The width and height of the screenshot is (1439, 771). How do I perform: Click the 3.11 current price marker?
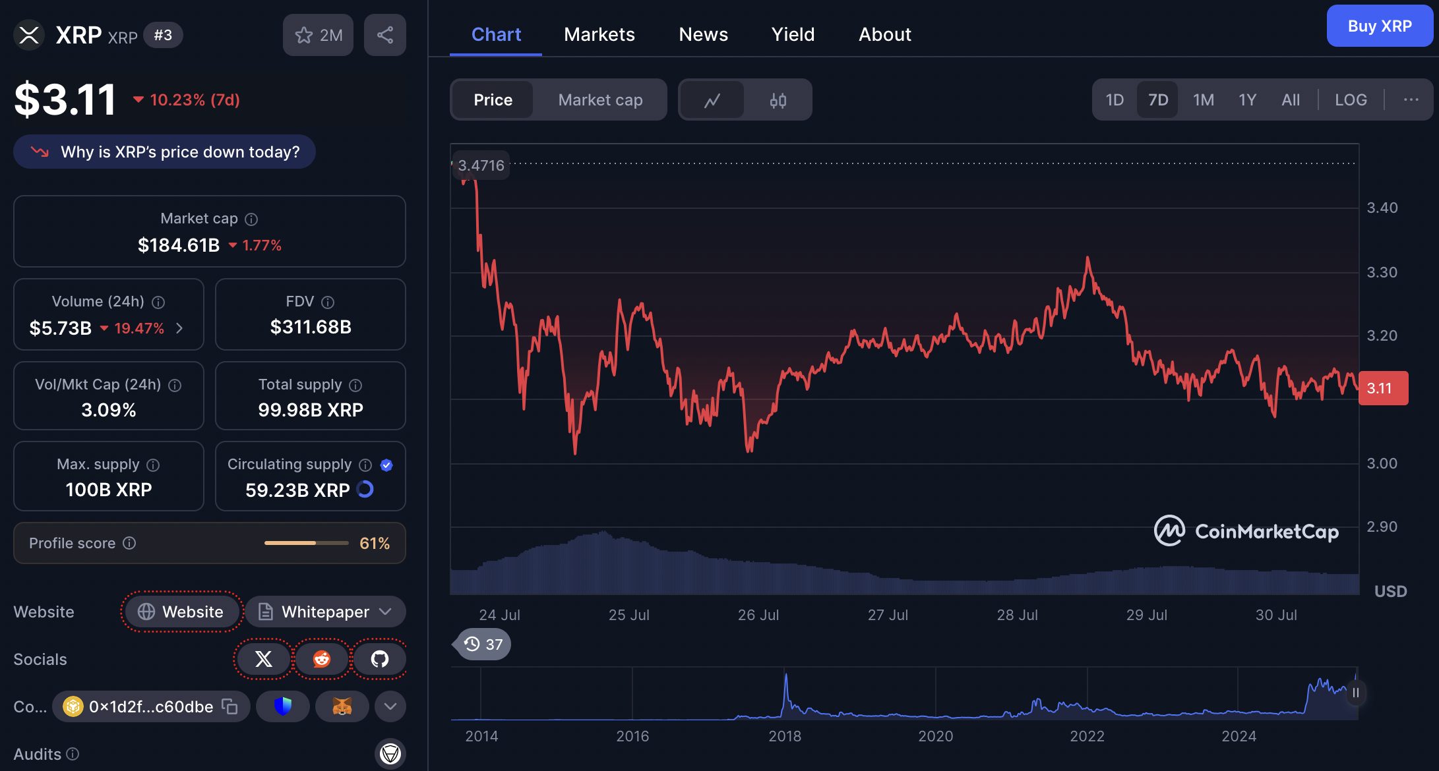pos(1384,388)
